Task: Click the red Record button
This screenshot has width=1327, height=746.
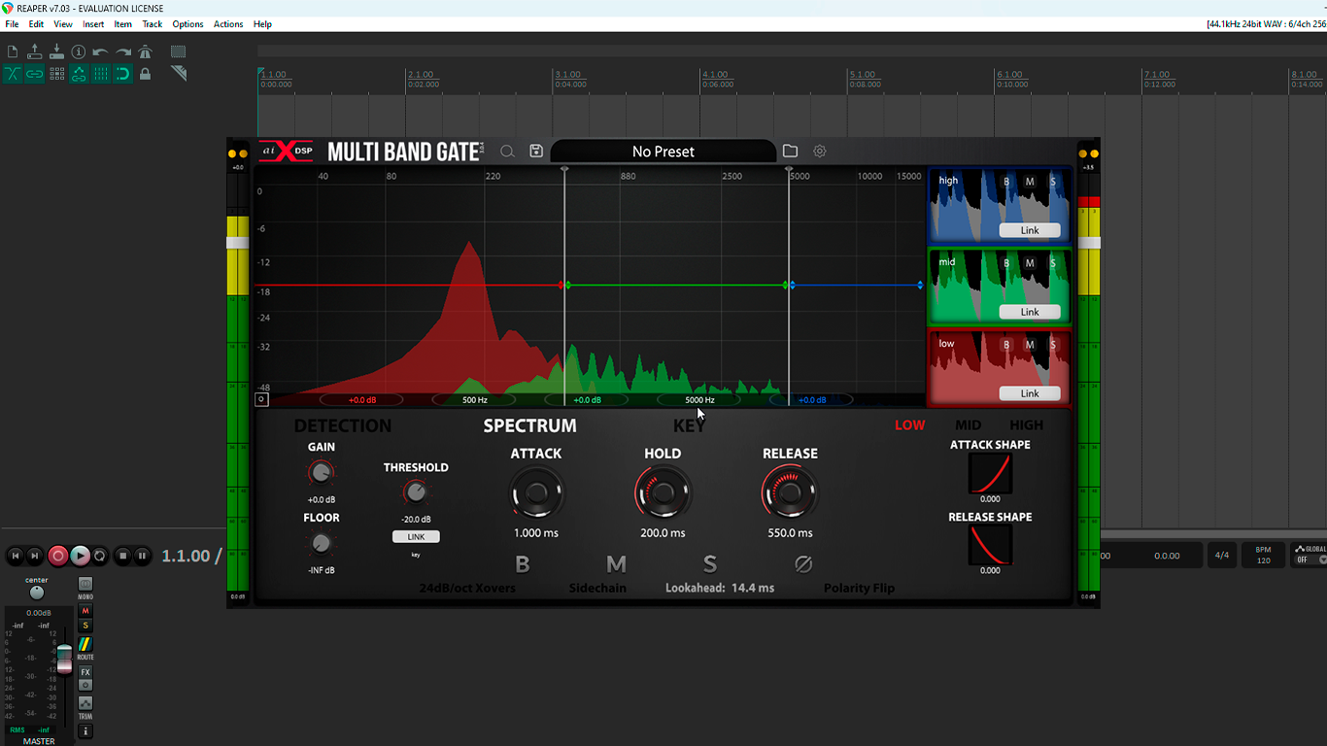Action: 57,556
